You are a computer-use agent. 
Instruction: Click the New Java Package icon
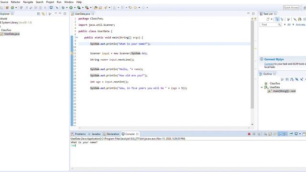point(7,8)
